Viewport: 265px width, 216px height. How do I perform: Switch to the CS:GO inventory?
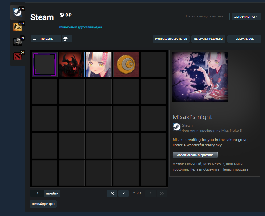(18, 27)
